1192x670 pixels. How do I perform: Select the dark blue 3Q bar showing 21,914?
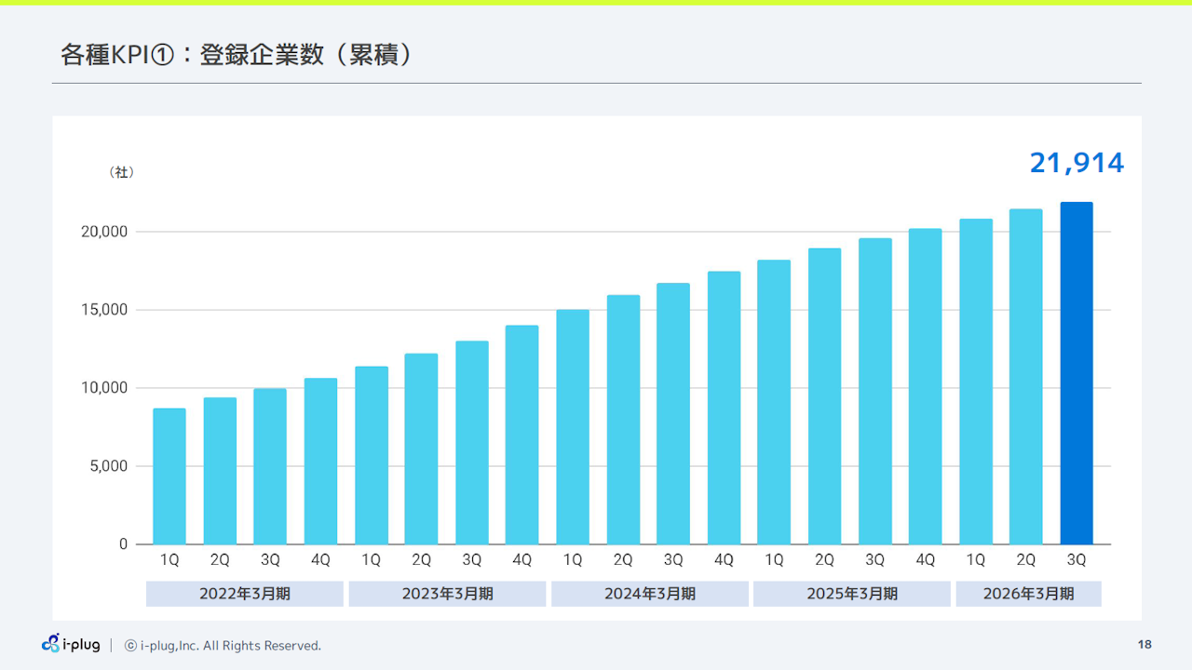pos(1076,372)
